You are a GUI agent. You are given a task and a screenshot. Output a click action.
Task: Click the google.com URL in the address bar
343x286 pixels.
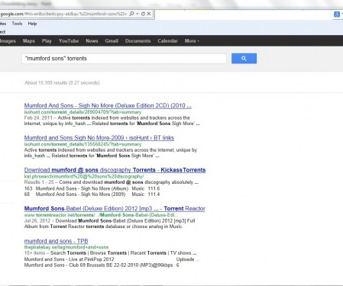63,14
